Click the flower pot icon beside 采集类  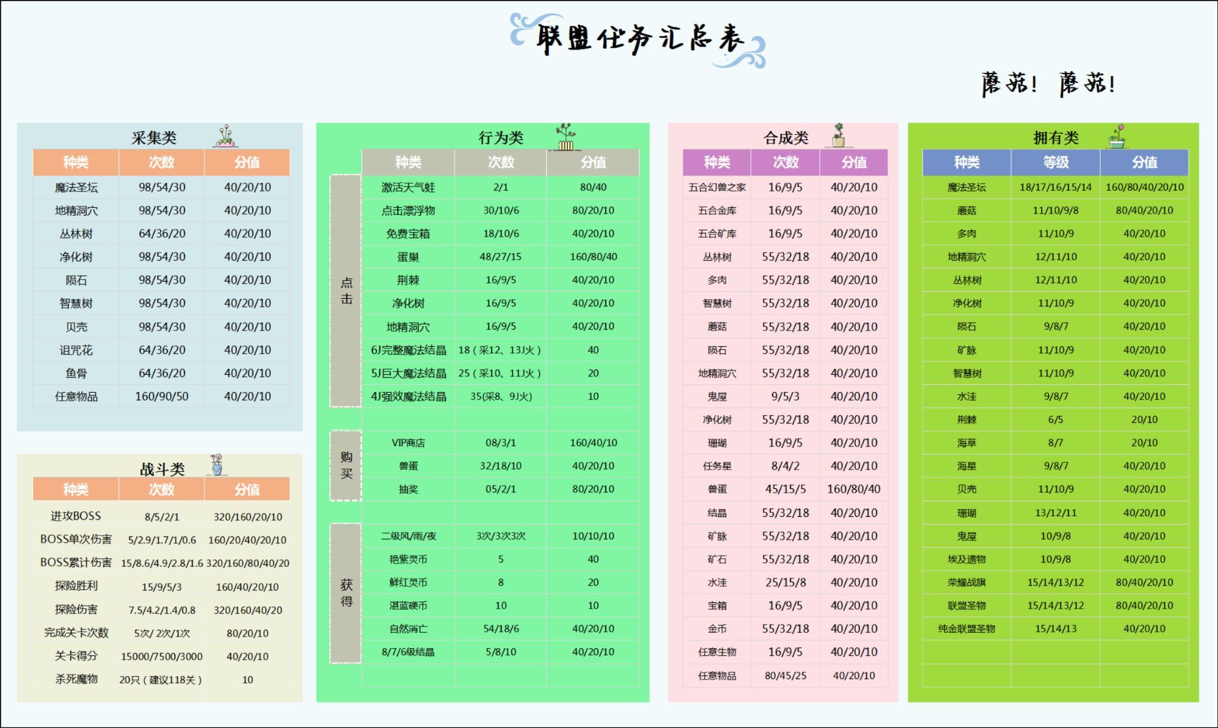225,136
